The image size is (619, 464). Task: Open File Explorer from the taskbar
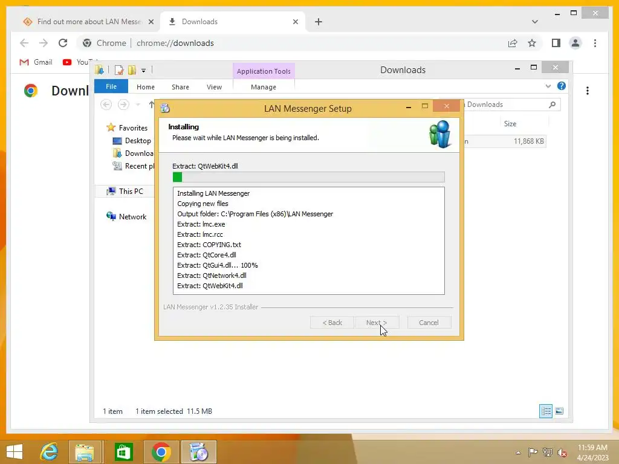85,452
